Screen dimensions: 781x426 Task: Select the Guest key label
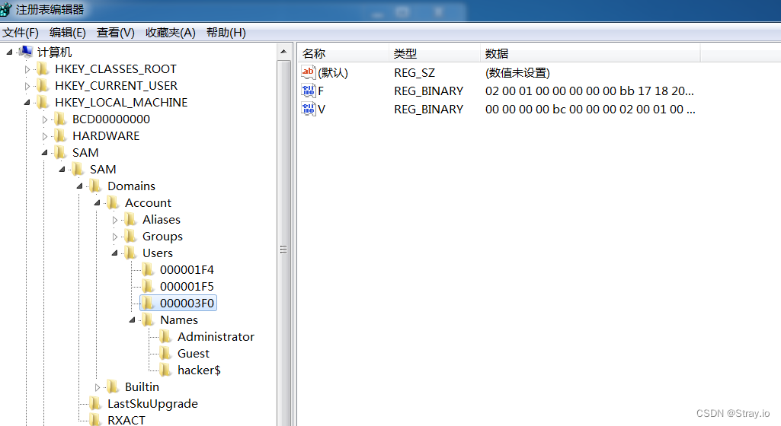point(194,354)
